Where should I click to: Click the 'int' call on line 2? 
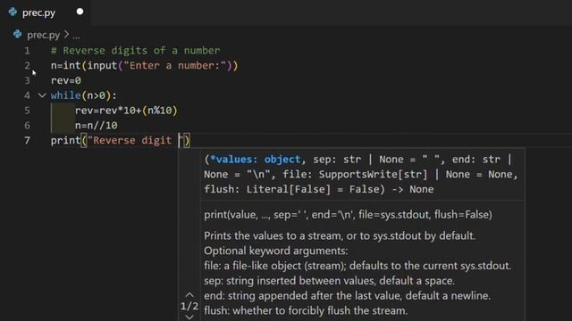[x=71, y=65]
